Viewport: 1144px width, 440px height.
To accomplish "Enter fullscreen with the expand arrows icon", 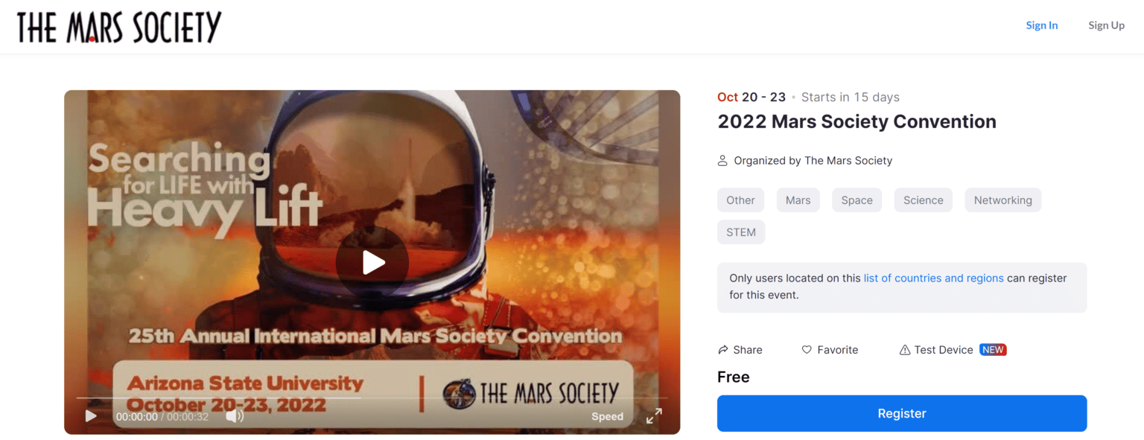I will pyautogui.click(x=654, y=416).
